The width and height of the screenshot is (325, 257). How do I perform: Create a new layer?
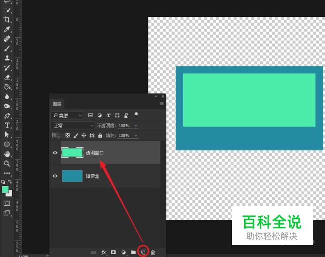pos(143,252)
